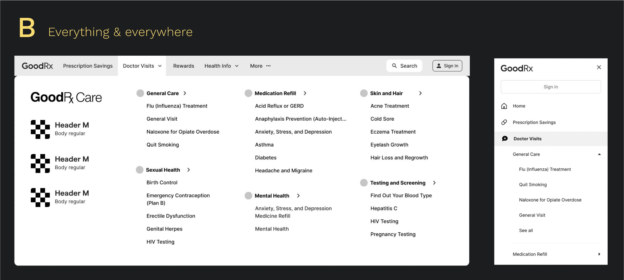624x280 pixels.
Task: Select Home in the mobile menu
Action: click(x=519, y=106)
